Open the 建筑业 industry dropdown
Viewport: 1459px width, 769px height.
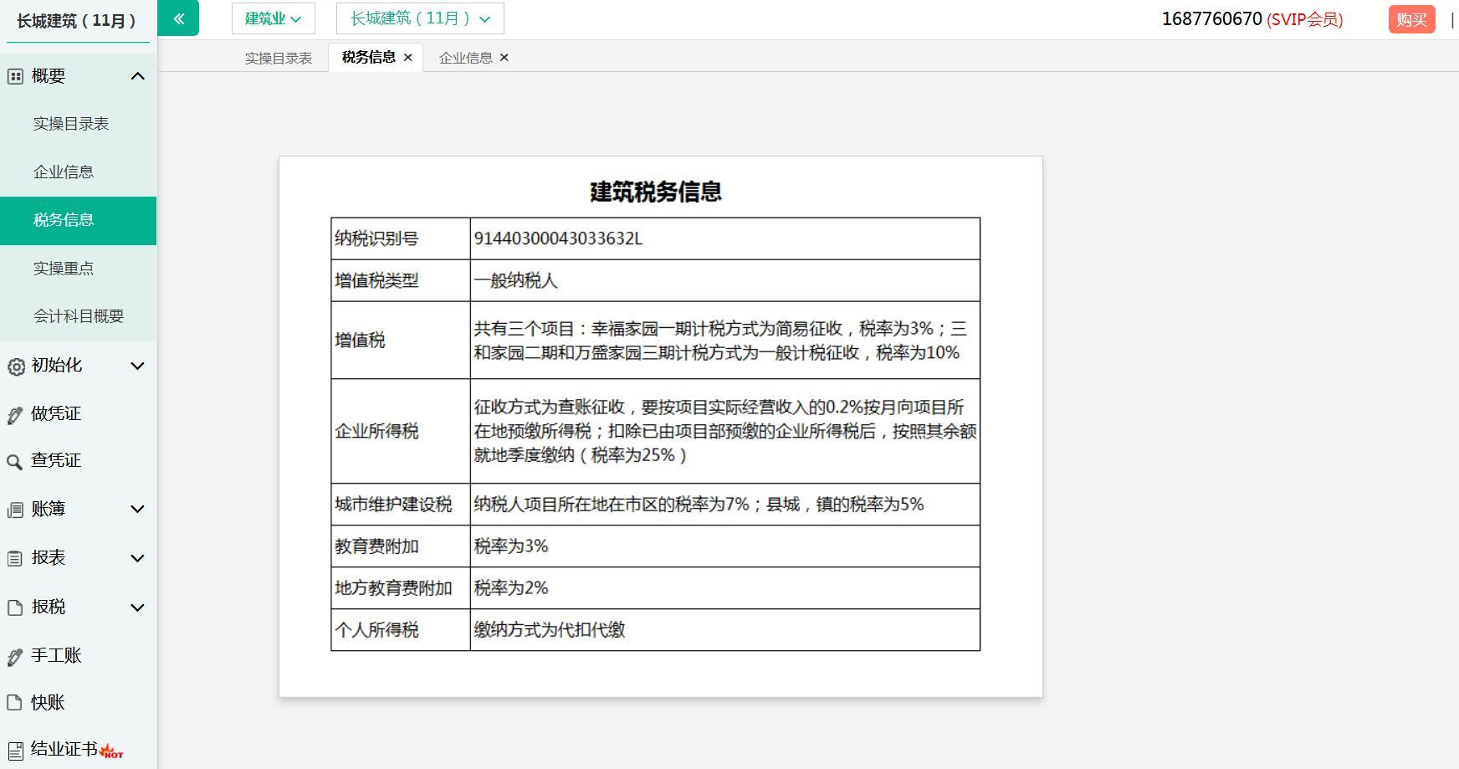273,18
